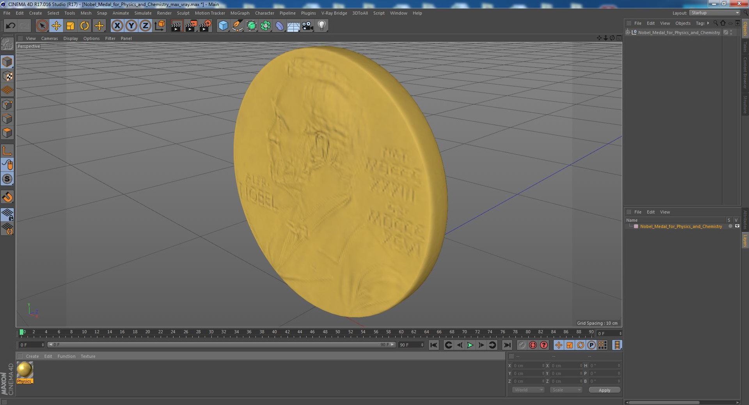
Task: Open Edit Render Settings icon
Action: [x=205, y=26]
